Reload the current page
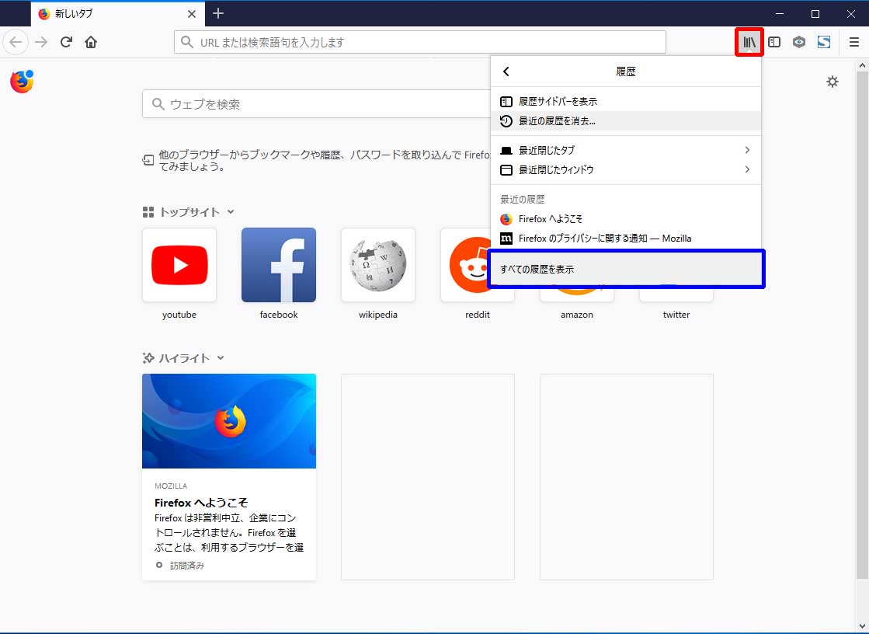The image size is (869, 634). click(x=66, y=42)
